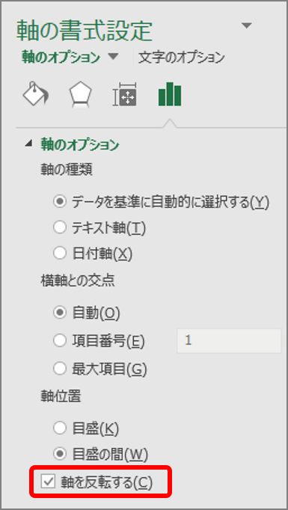Select データを基準に自動的に選択する radio button
This screenshot has height=510, width=288.
pyautogui.click(x=60, y=203)
